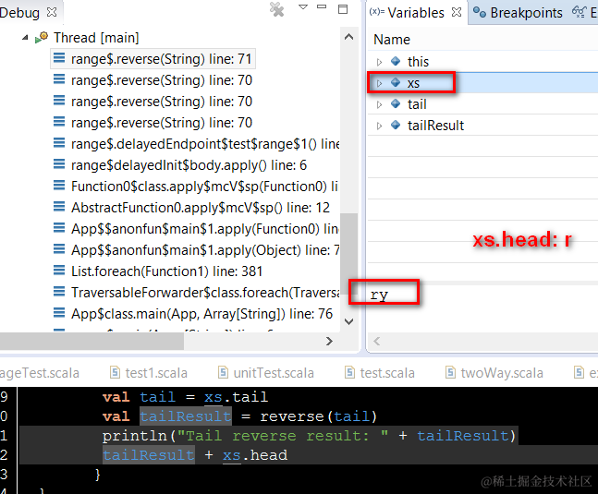Select stack frame AbstractFunction0.apply$mcV$sp() line: 12

click(200, 208)
